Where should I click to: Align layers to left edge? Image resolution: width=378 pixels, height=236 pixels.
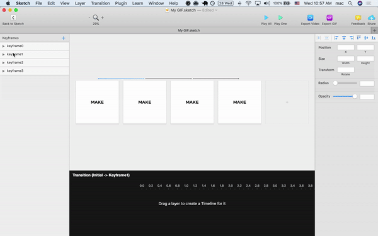[x=336, y=38]
